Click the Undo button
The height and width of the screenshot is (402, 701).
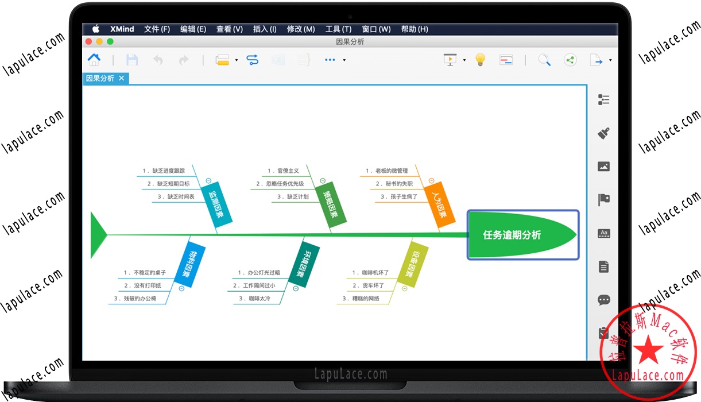158,59
